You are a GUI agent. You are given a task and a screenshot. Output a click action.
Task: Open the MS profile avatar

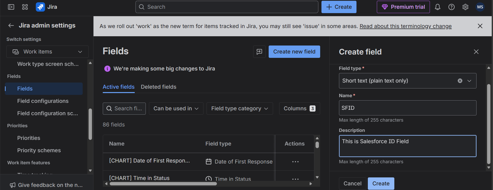pos(480,7)
